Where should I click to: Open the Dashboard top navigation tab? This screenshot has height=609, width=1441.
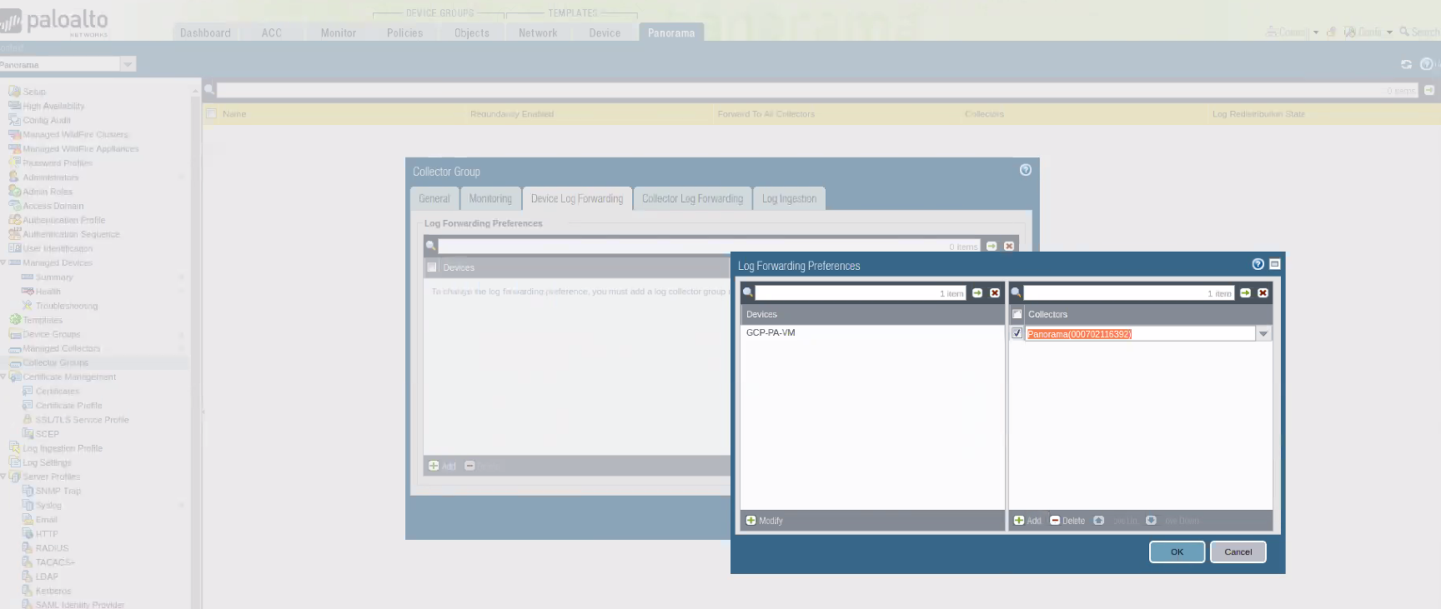205,32
